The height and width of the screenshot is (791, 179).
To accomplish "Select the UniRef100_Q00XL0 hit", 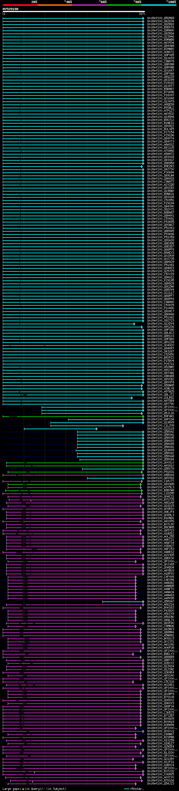I will [160, 462].
